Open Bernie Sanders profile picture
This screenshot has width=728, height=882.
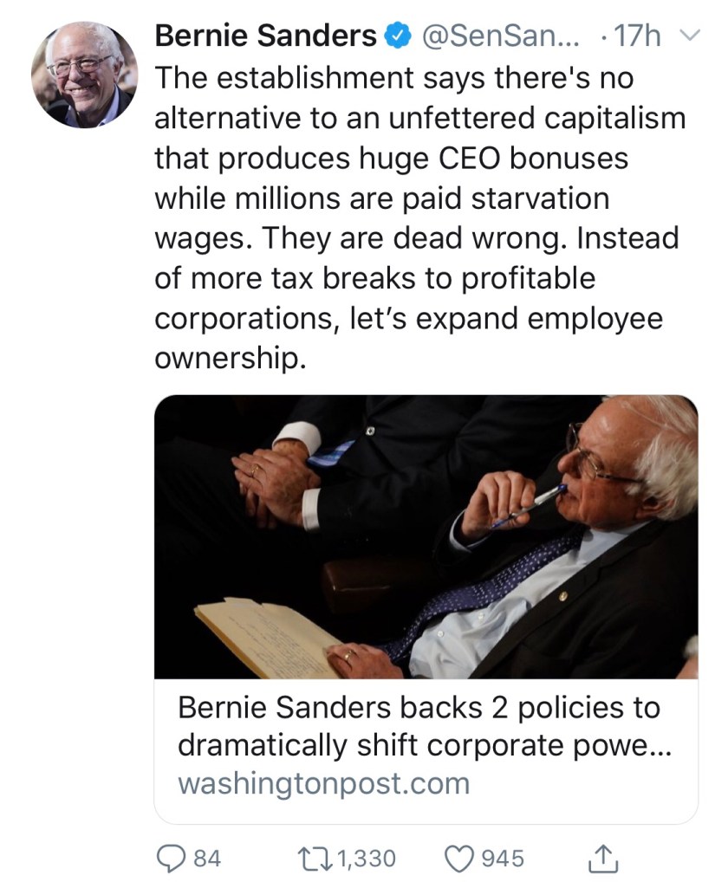[84, 75]
